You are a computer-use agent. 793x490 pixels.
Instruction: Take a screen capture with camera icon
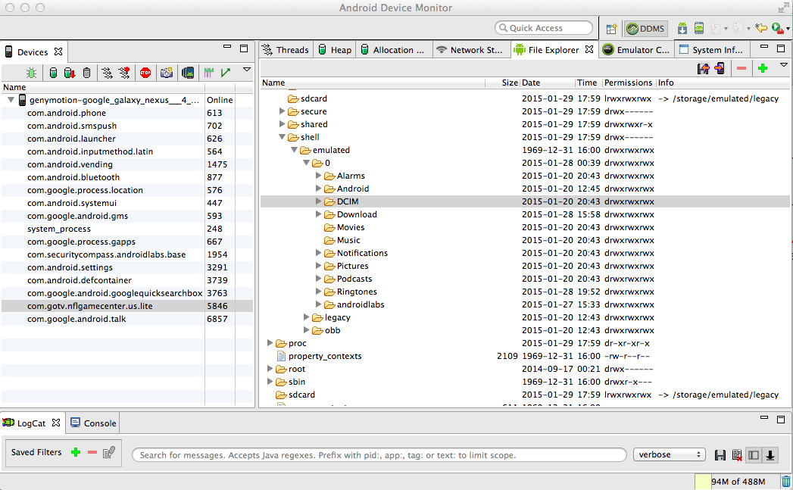(x=167, y=73)
